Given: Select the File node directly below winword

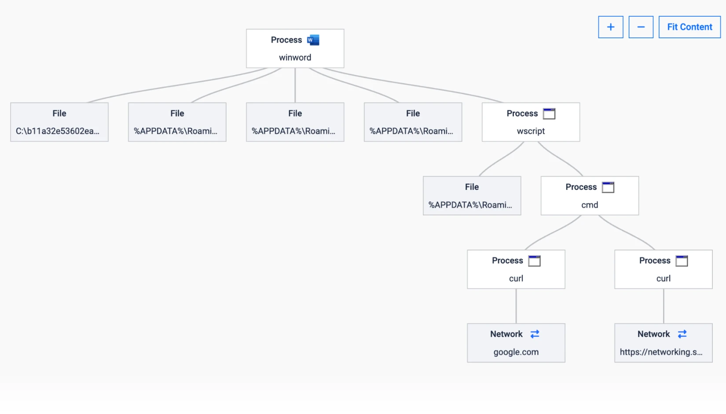Looking at the screenshot, I should tap(295, 123).
